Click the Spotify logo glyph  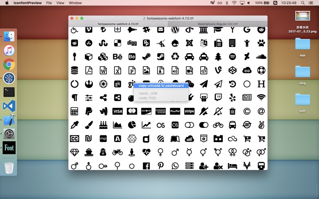(x=232, y=57)
